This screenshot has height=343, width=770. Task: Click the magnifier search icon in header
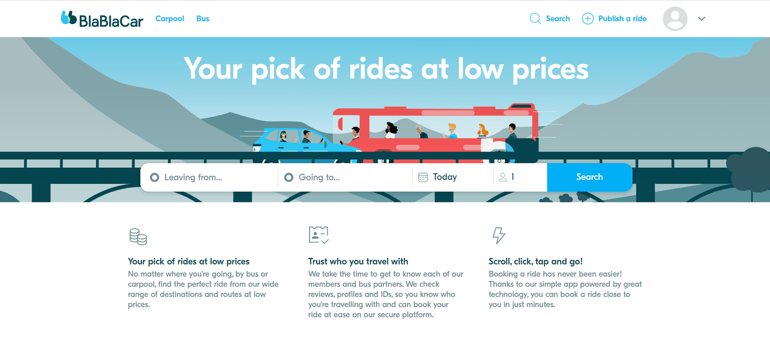[x=535, y=19]
